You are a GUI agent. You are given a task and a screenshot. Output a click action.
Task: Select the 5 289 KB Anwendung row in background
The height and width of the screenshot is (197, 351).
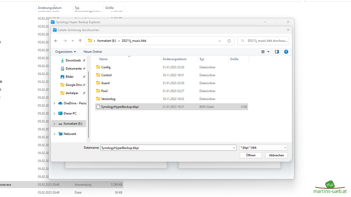[61, 184]
